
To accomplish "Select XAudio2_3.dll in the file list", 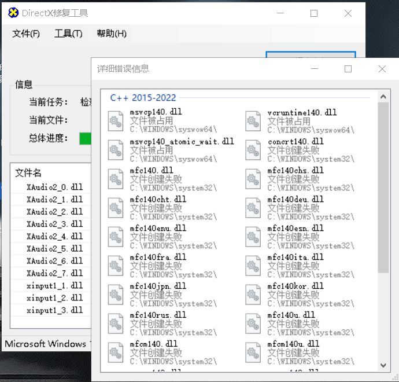I will pyautogui.click(x=55, y=224).
